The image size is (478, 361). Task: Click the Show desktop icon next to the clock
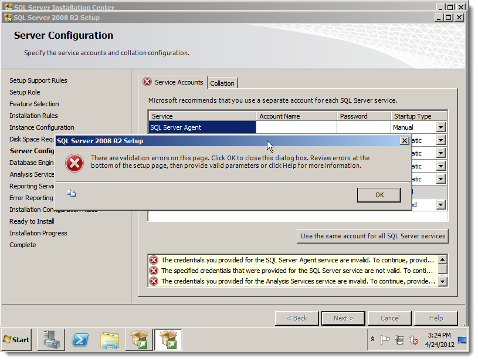coord(462,340)
